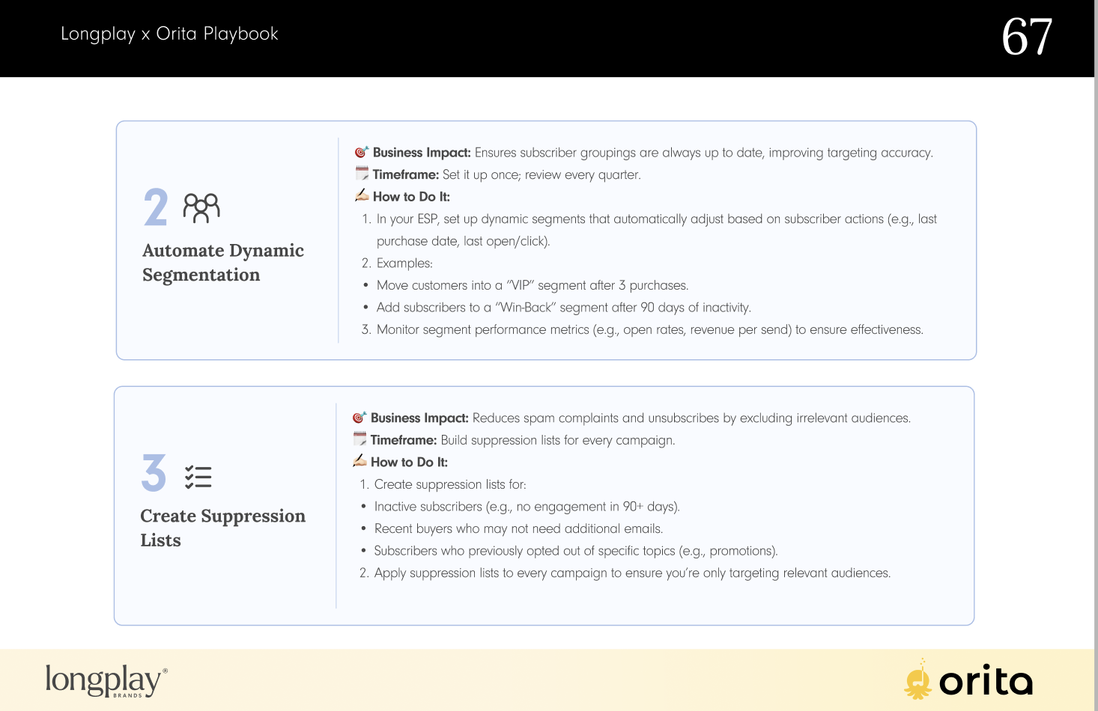This screenshot has width=1098, height=711.
Task: Click the Longplay x Orita Playbook title
Action: (x=169, y=34)
